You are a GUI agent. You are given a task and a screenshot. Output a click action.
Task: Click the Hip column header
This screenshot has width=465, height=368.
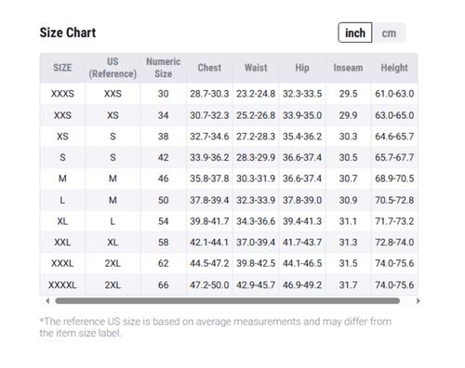coord(302,68)
